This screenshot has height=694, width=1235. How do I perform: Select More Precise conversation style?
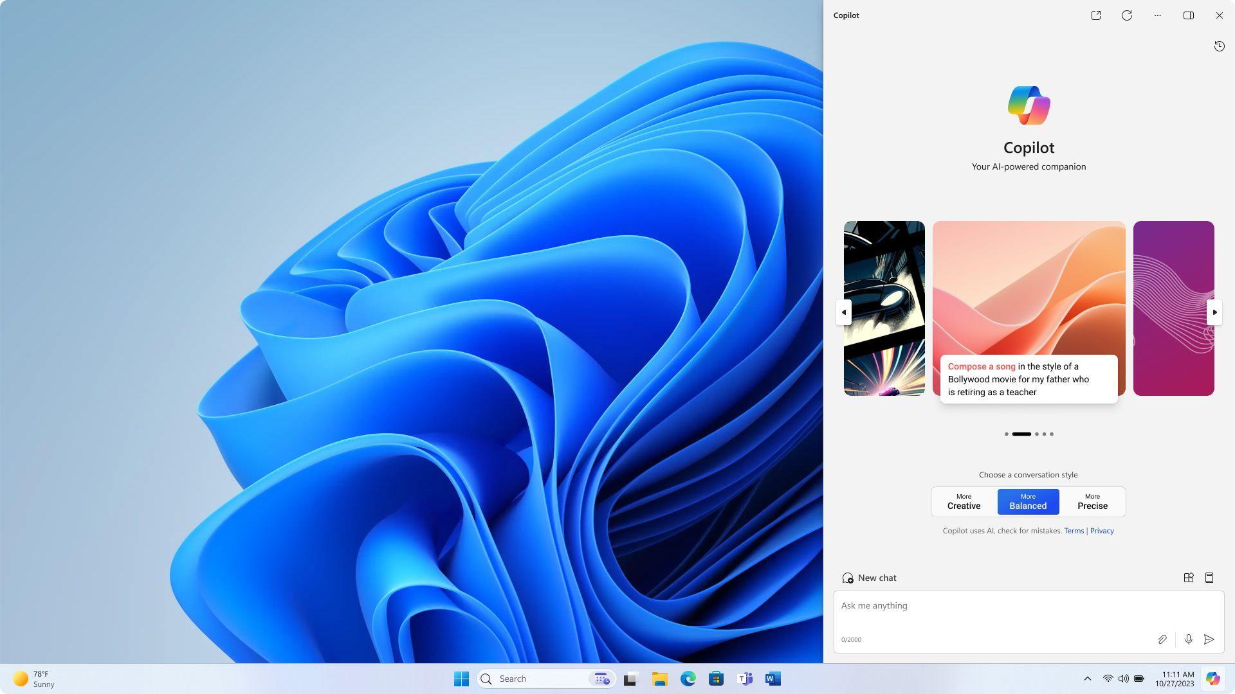tap(1092, 502)
